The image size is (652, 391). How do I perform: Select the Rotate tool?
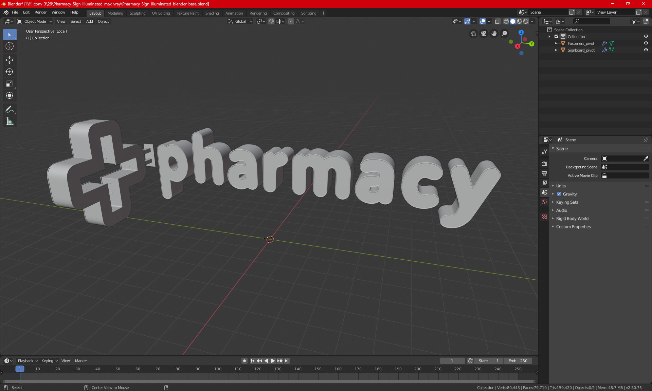(x=10, y=72)
